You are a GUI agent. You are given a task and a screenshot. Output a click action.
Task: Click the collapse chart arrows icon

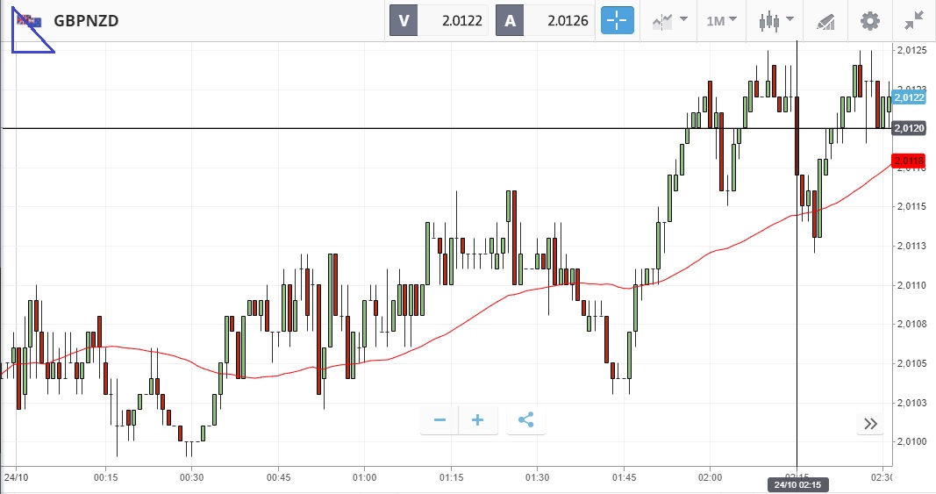tap(914, 20)
